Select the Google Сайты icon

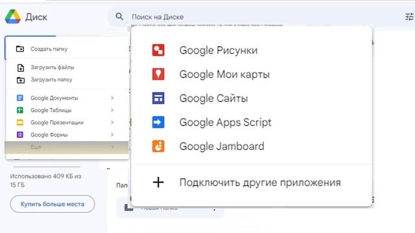pyautogui.click(x=158, y=98)
